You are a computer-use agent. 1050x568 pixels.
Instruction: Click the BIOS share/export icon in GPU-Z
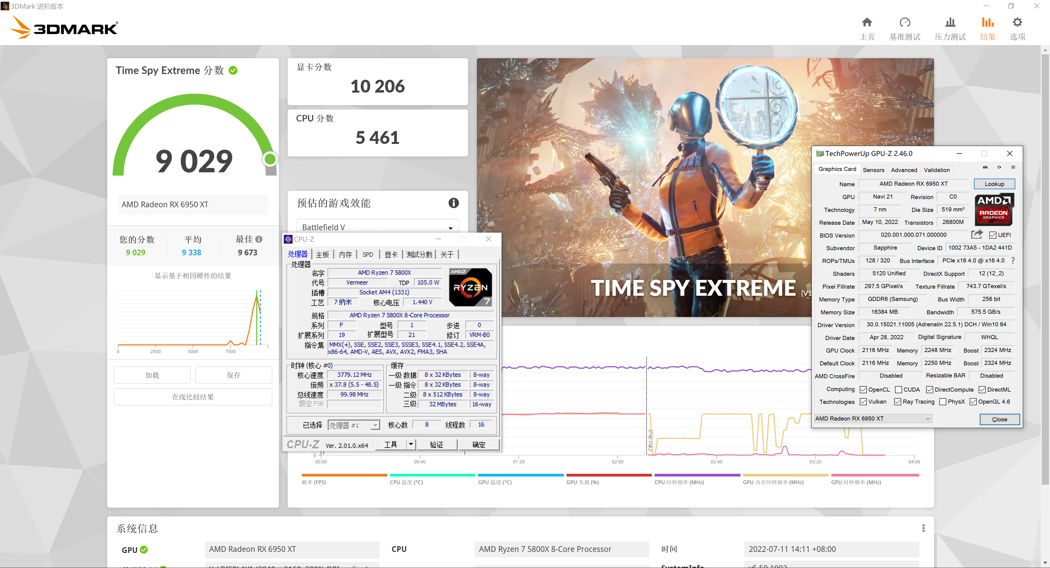(x=977, y=235)
